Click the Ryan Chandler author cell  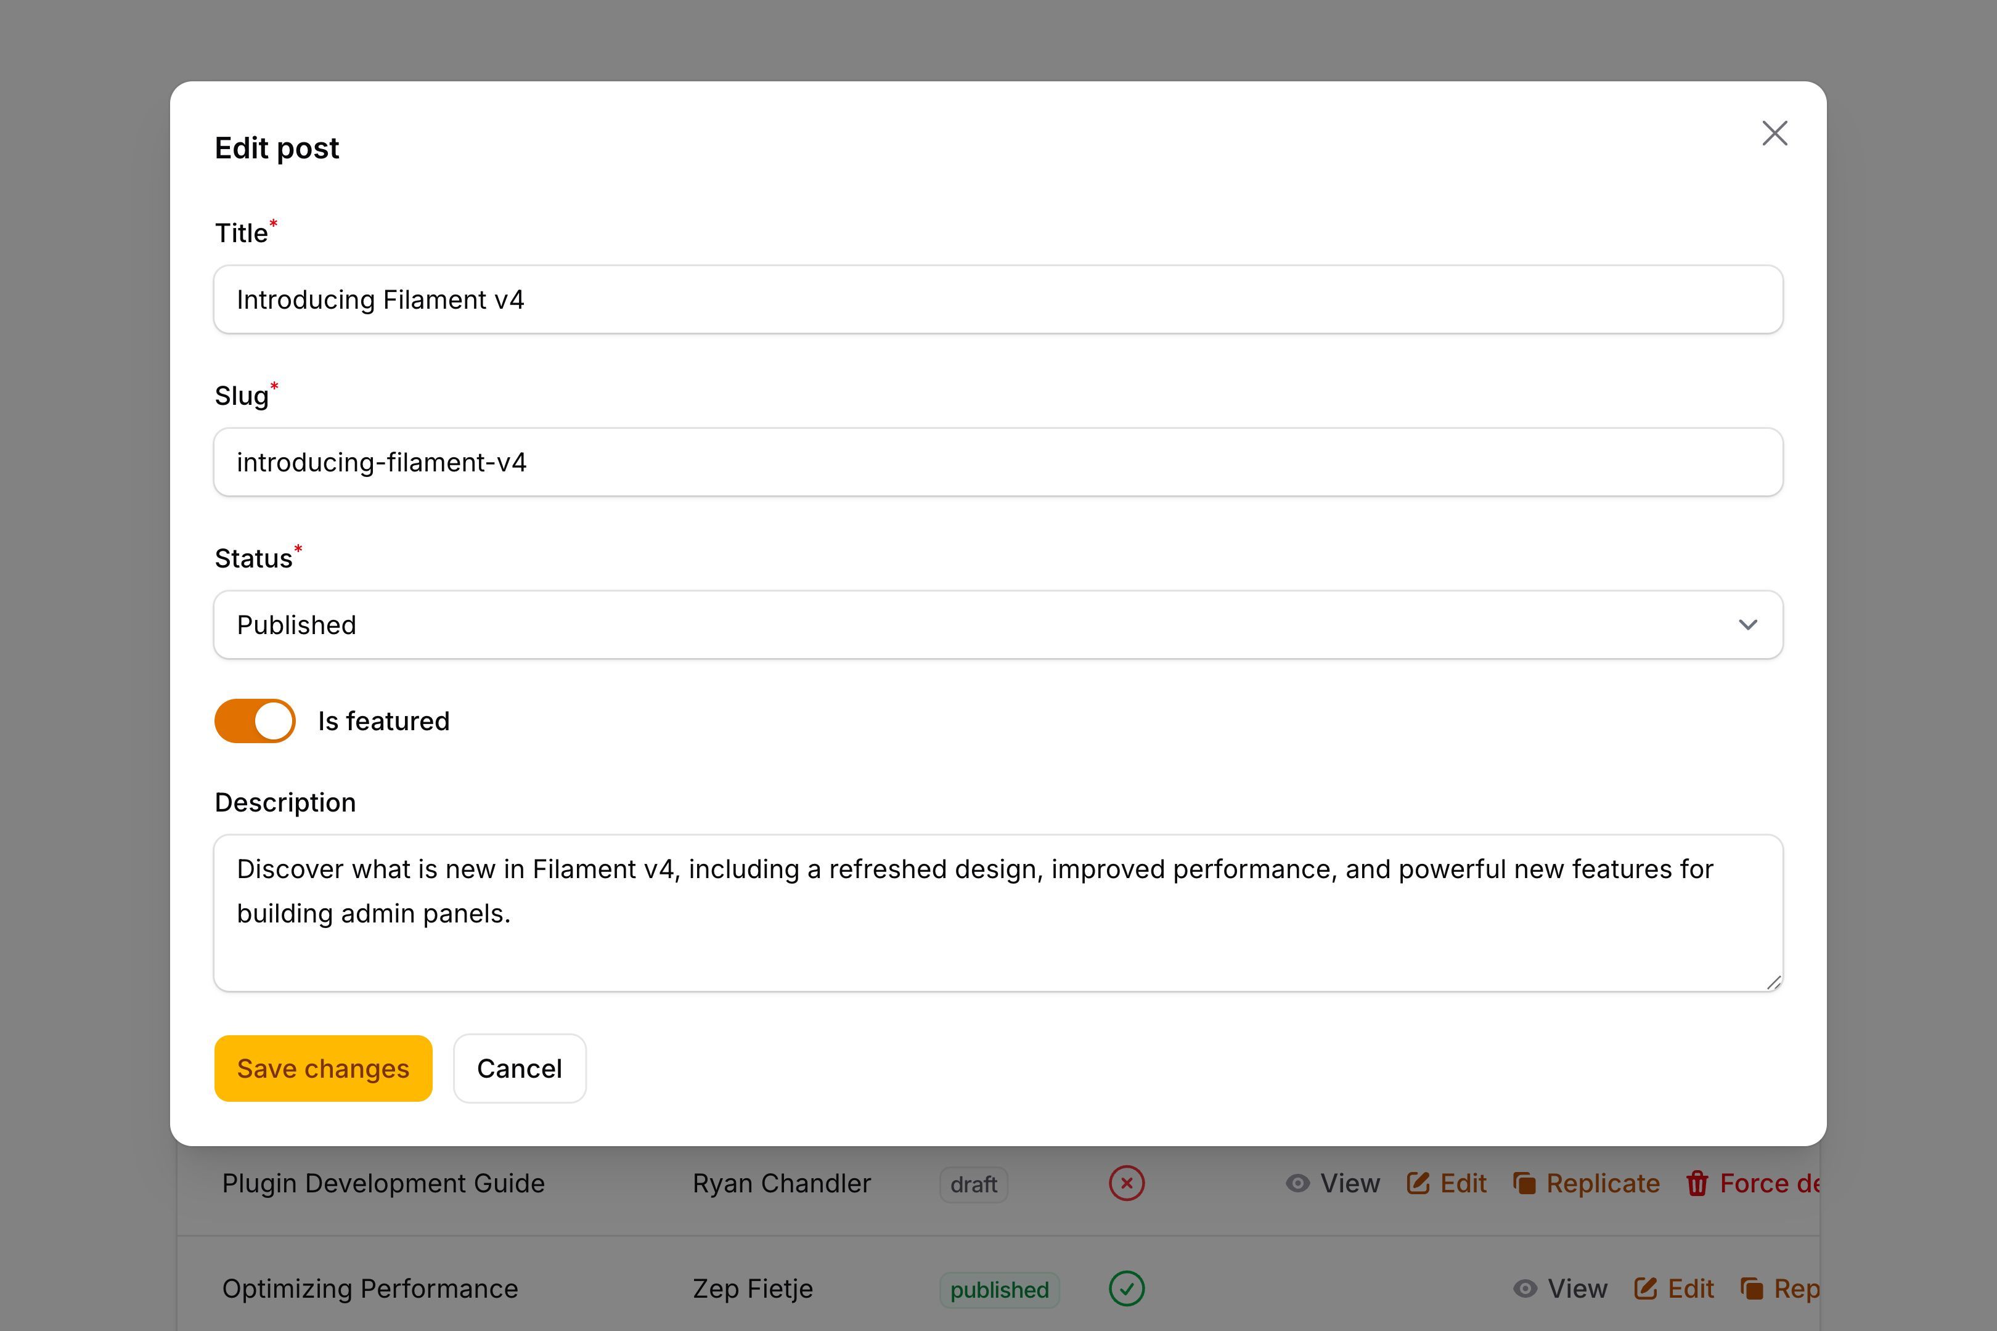(x=781, y=1183)
